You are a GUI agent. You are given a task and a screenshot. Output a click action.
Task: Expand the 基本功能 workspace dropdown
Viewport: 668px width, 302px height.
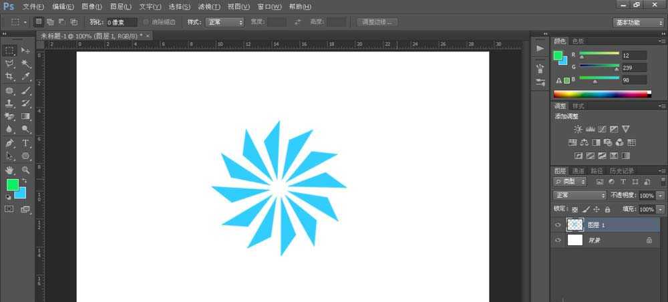tap(638, 22)
